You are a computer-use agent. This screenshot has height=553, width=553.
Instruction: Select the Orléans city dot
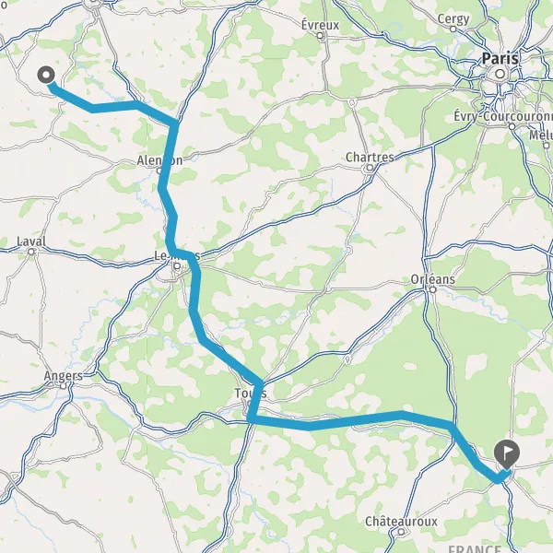[433, 290]
